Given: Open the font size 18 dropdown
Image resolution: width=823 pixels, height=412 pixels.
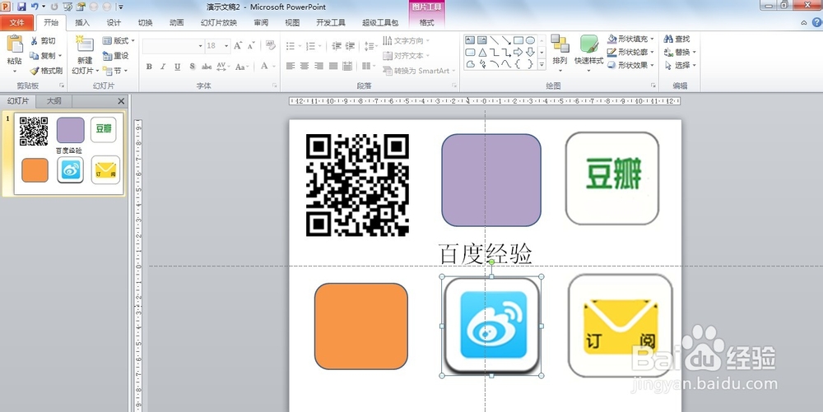Looking at the screenshot, I should tap(226, 46).
